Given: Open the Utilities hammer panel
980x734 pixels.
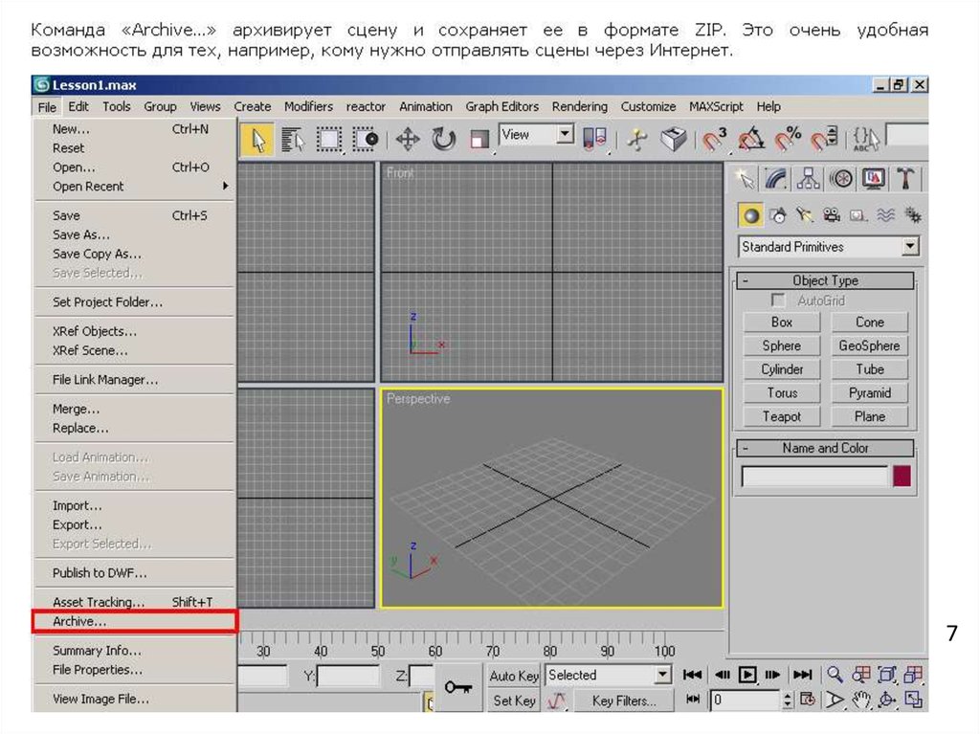Looking at the screenshot, I should point(903,179).
